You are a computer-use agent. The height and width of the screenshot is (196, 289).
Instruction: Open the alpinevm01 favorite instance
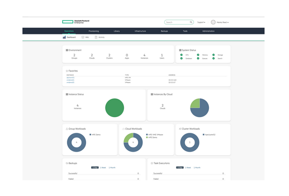point(71,78)
